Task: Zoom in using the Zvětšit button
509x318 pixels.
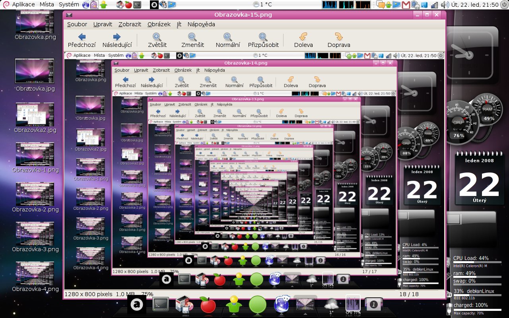Action: point(157,40)
